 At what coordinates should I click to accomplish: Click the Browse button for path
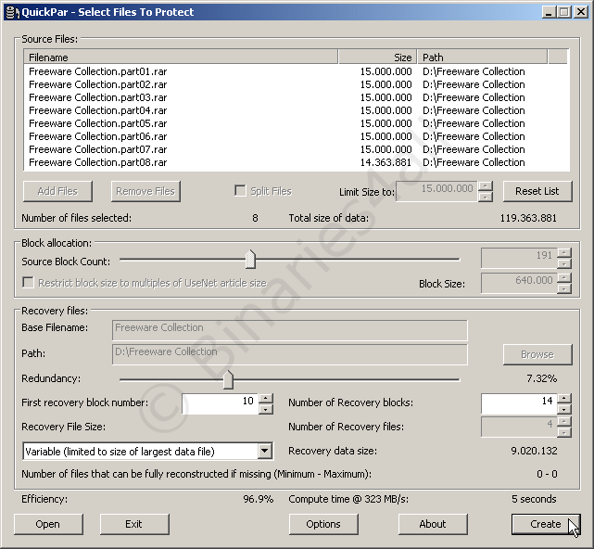pos(537,354)
